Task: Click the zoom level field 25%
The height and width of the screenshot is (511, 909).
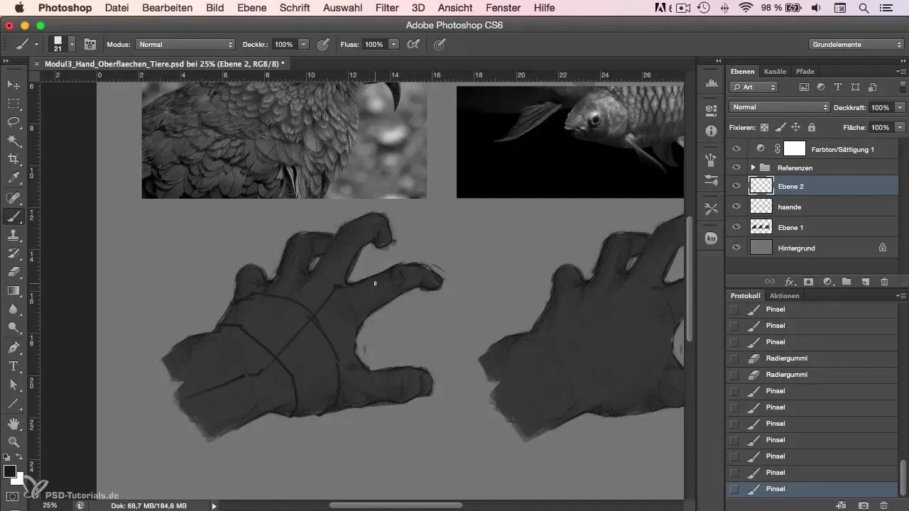Action: tap(50, 505)
